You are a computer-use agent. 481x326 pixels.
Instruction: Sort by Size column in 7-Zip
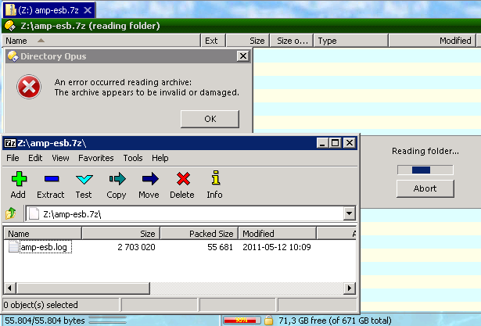(121, 234)
